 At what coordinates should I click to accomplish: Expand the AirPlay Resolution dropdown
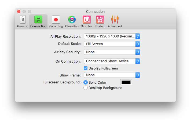112,36
